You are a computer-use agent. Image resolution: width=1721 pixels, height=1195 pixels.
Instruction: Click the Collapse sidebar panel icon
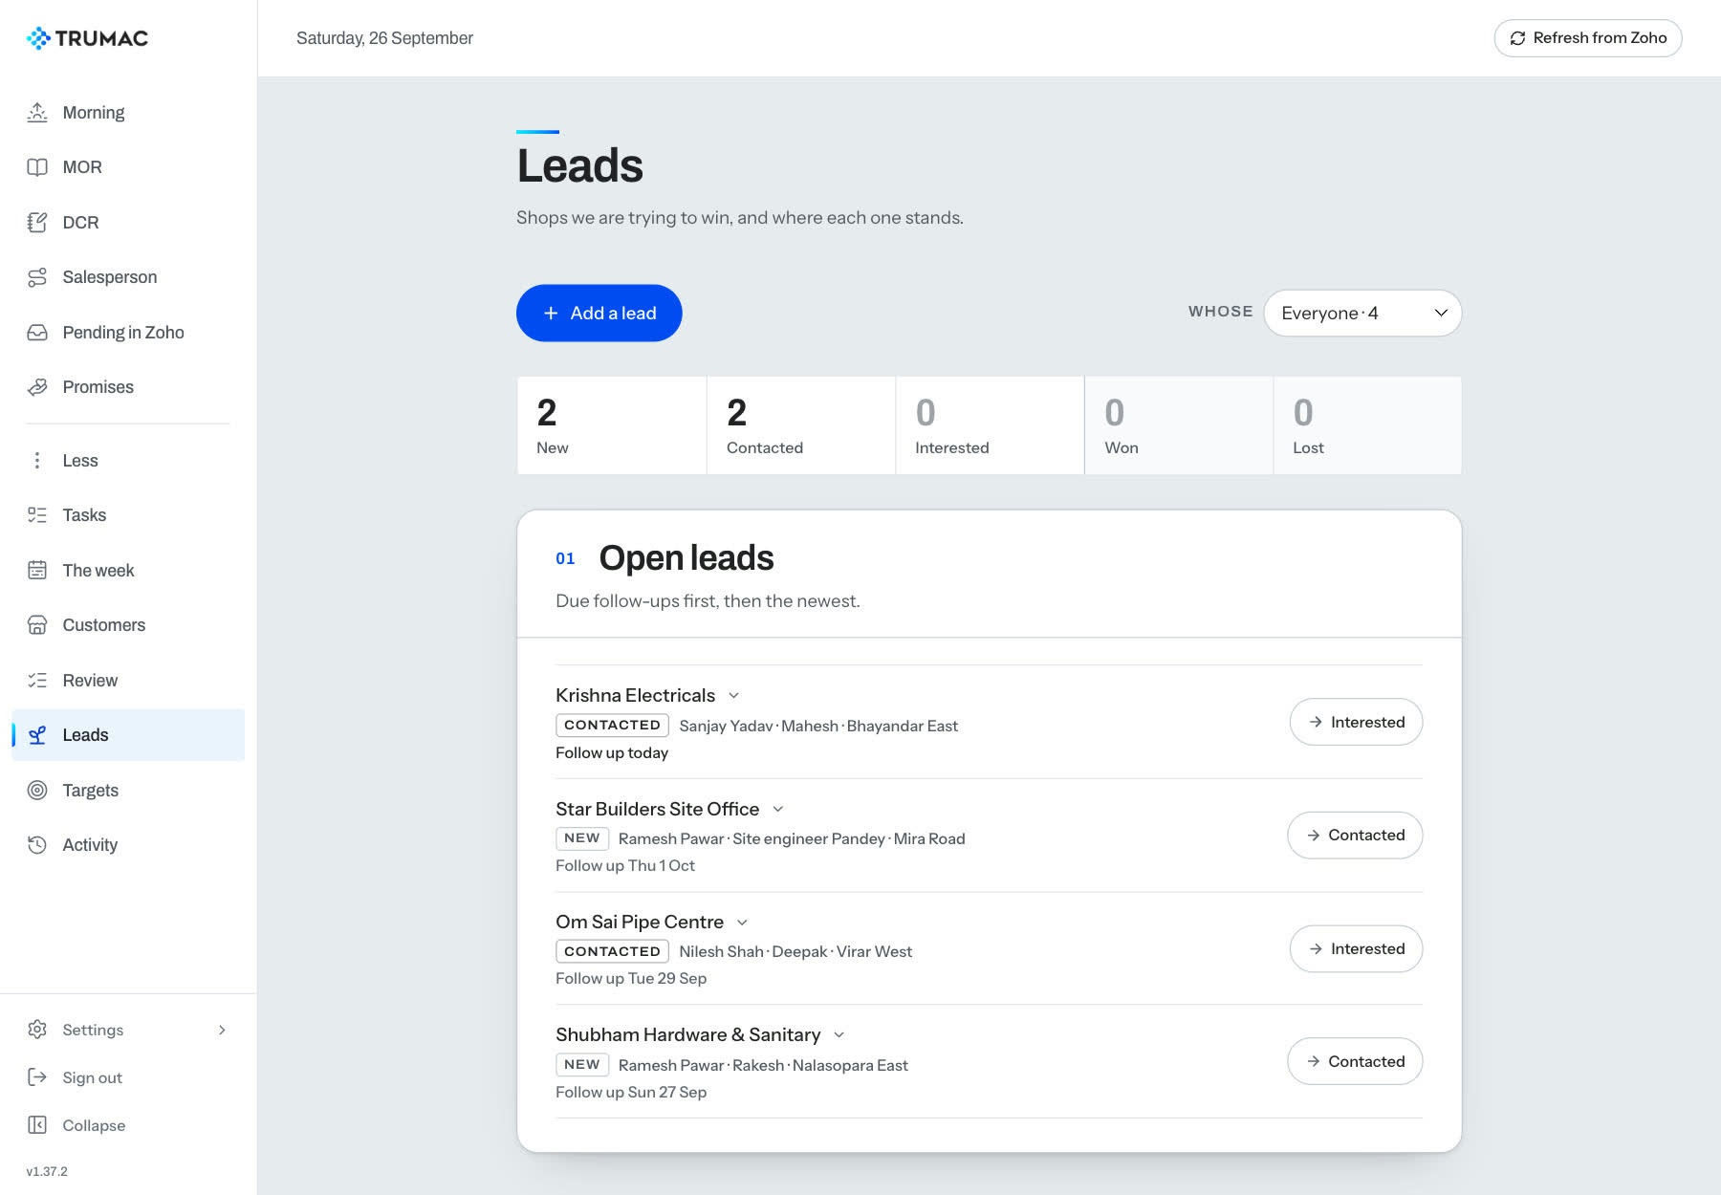coord(37,1125)
